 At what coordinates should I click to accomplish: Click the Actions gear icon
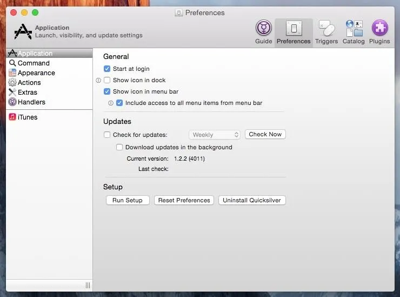pos(12,82)
